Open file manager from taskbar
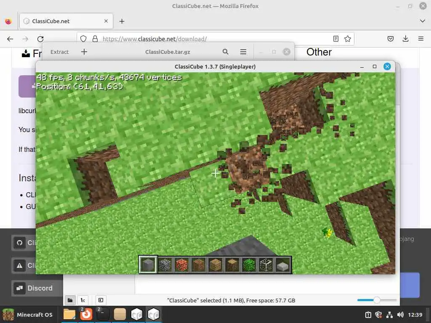This screenshot has height=323, width=431. click(69, 315)
